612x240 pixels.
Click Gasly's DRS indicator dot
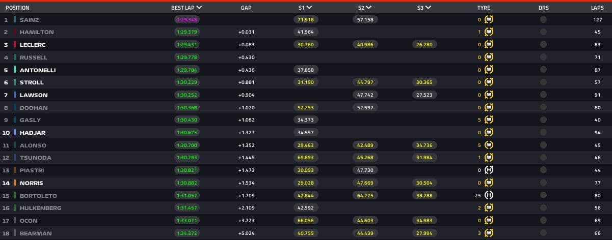pos(543,120)
